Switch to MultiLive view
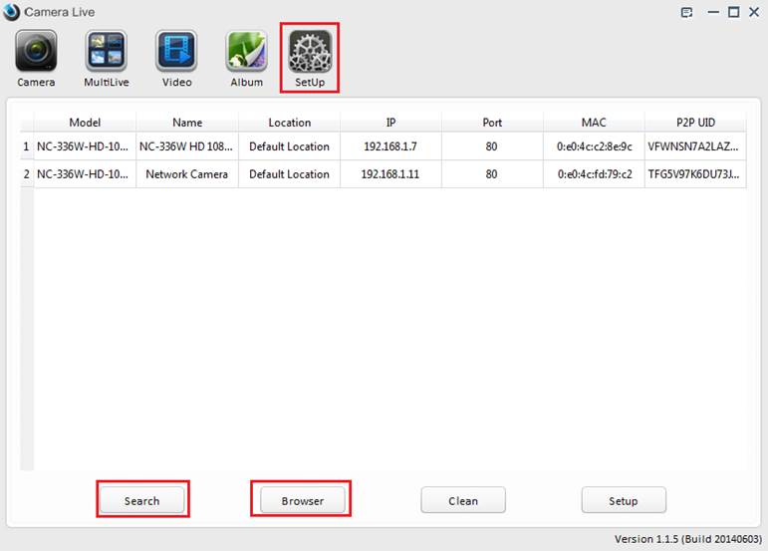 click(107, 51)
